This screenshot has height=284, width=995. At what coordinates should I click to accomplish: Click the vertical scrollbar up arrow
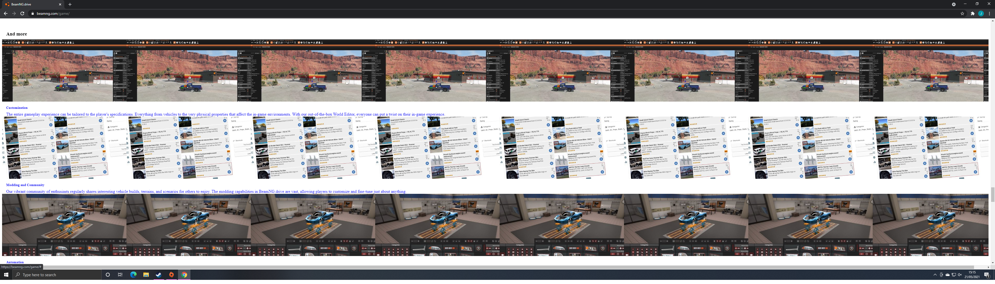[x=993, y=20]
